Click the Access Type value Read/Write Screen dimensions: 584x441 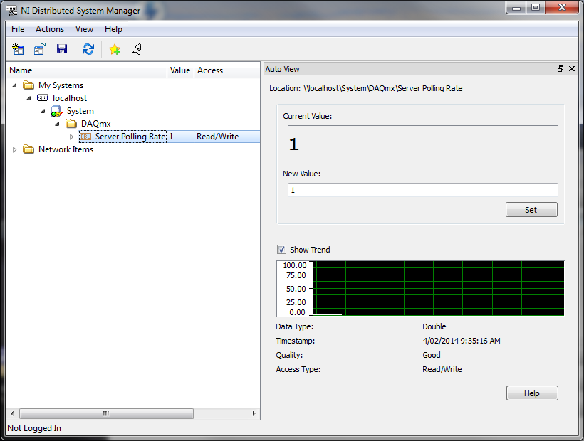point(442,369)
